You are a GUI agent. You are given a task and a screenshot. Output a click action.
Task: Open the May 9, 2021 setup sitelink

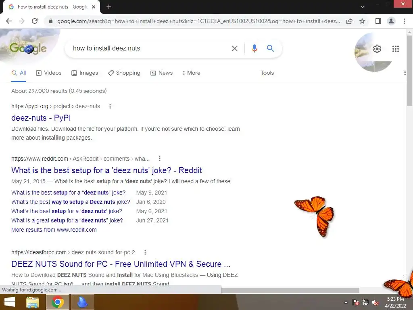coord(69,193)
